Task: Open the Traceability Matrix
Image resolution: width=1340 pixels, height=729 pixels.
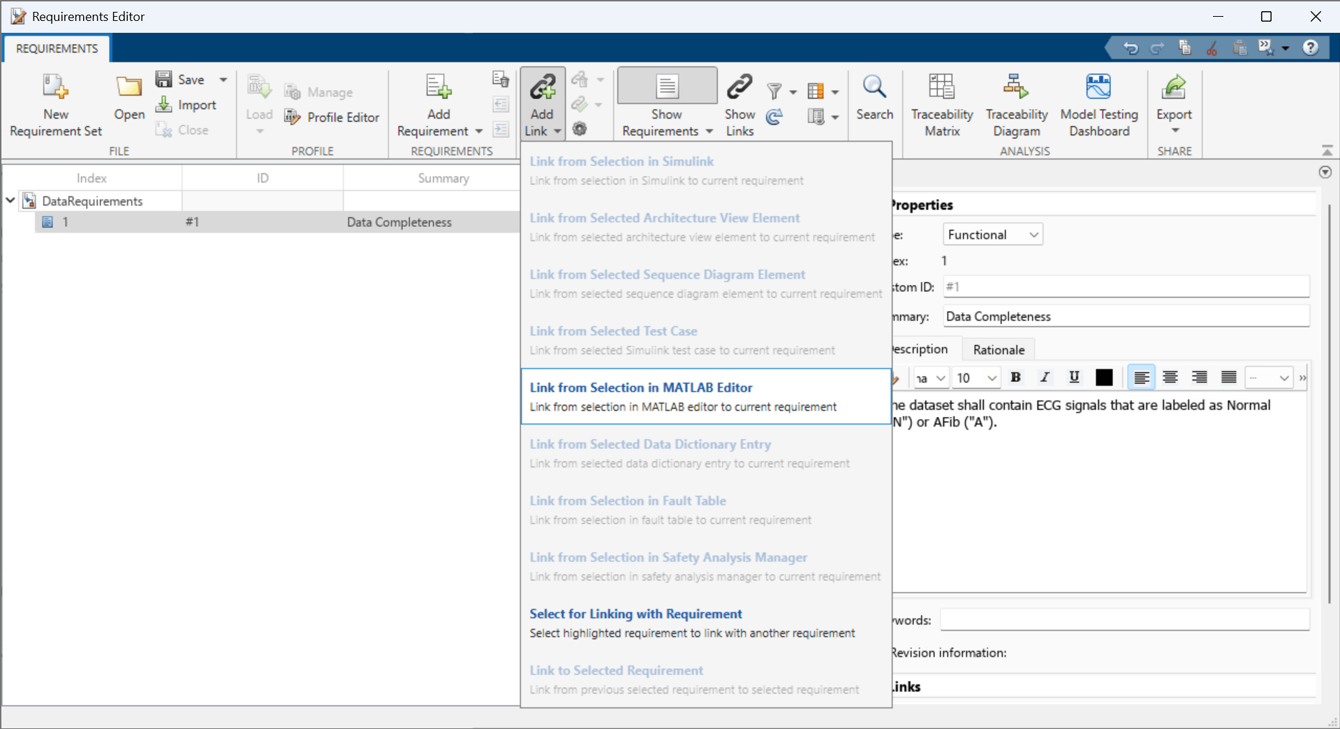Action: (941, 103)
